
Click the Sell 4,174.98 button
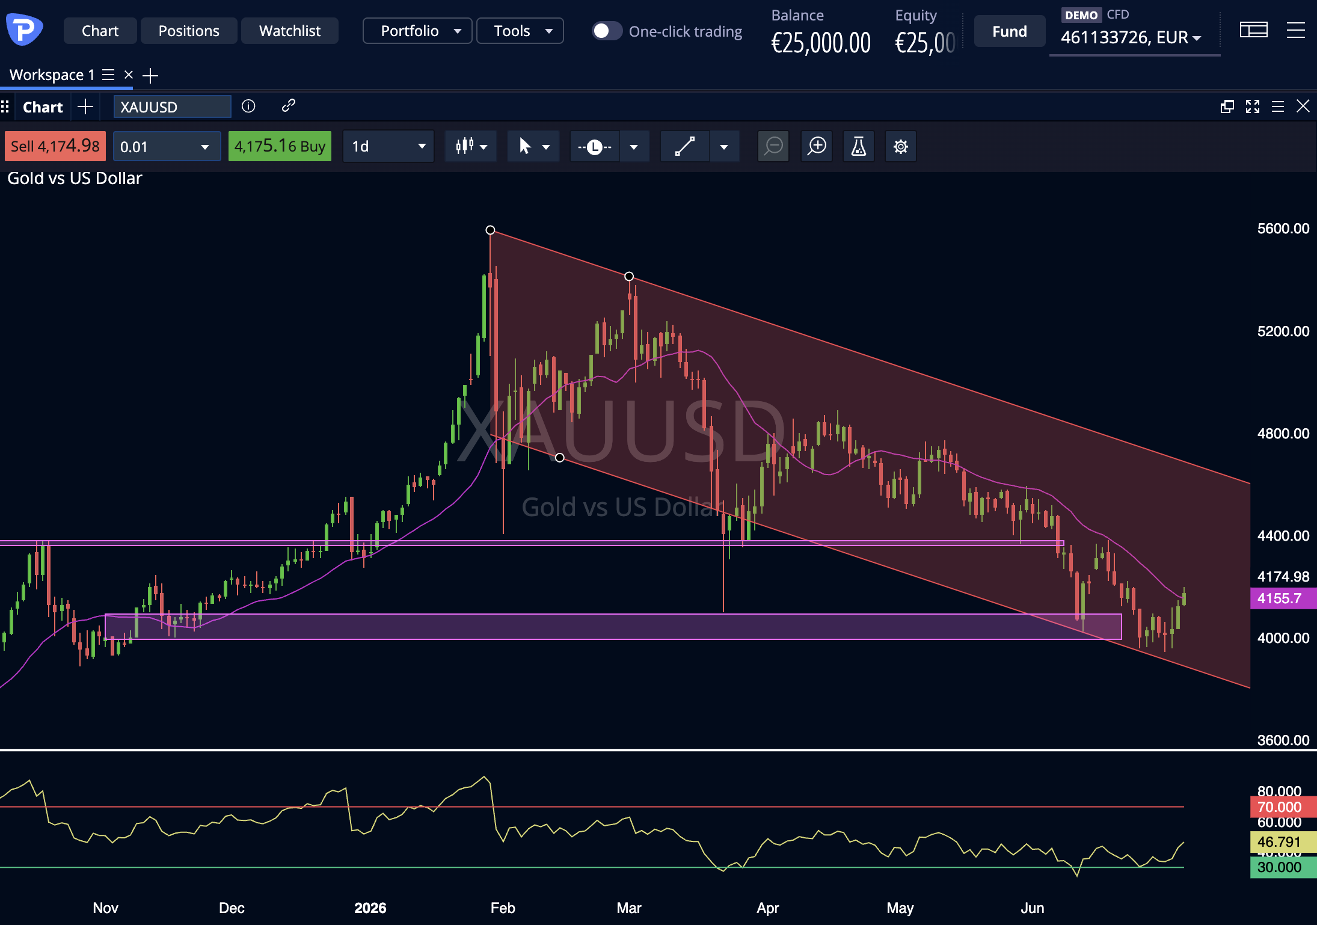pos(55,146)
